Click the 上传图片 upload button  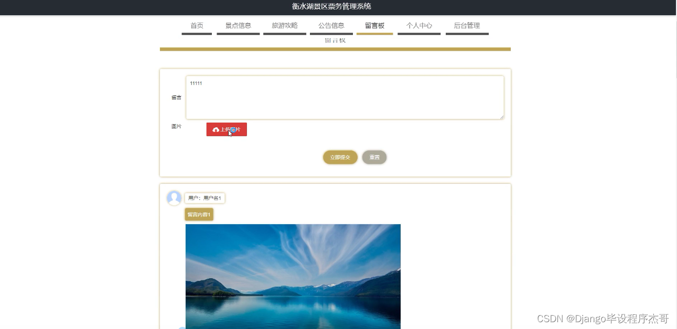click(x=227, y=129)
